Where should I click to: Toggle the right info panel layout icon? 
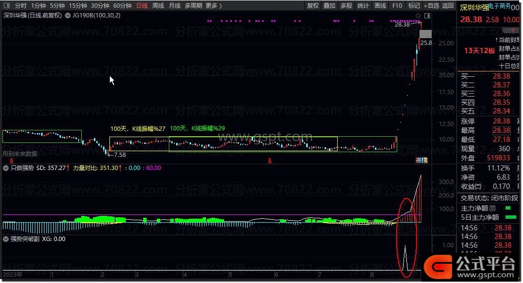click(427, 15)
